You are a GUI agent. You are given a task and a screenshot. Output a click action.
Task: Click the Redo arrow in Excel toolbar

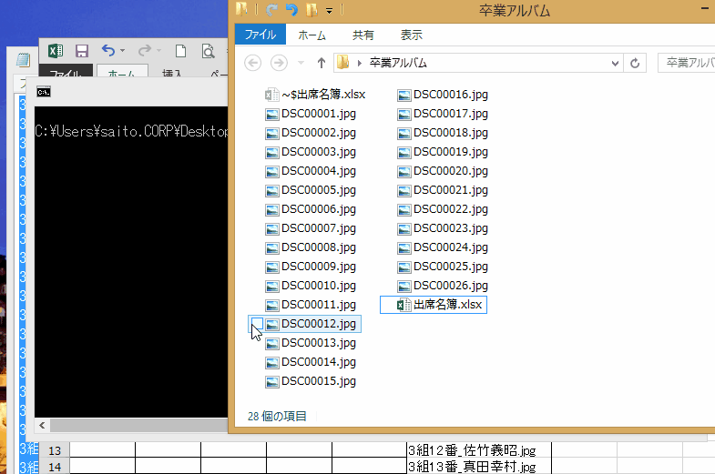[145, 50]
